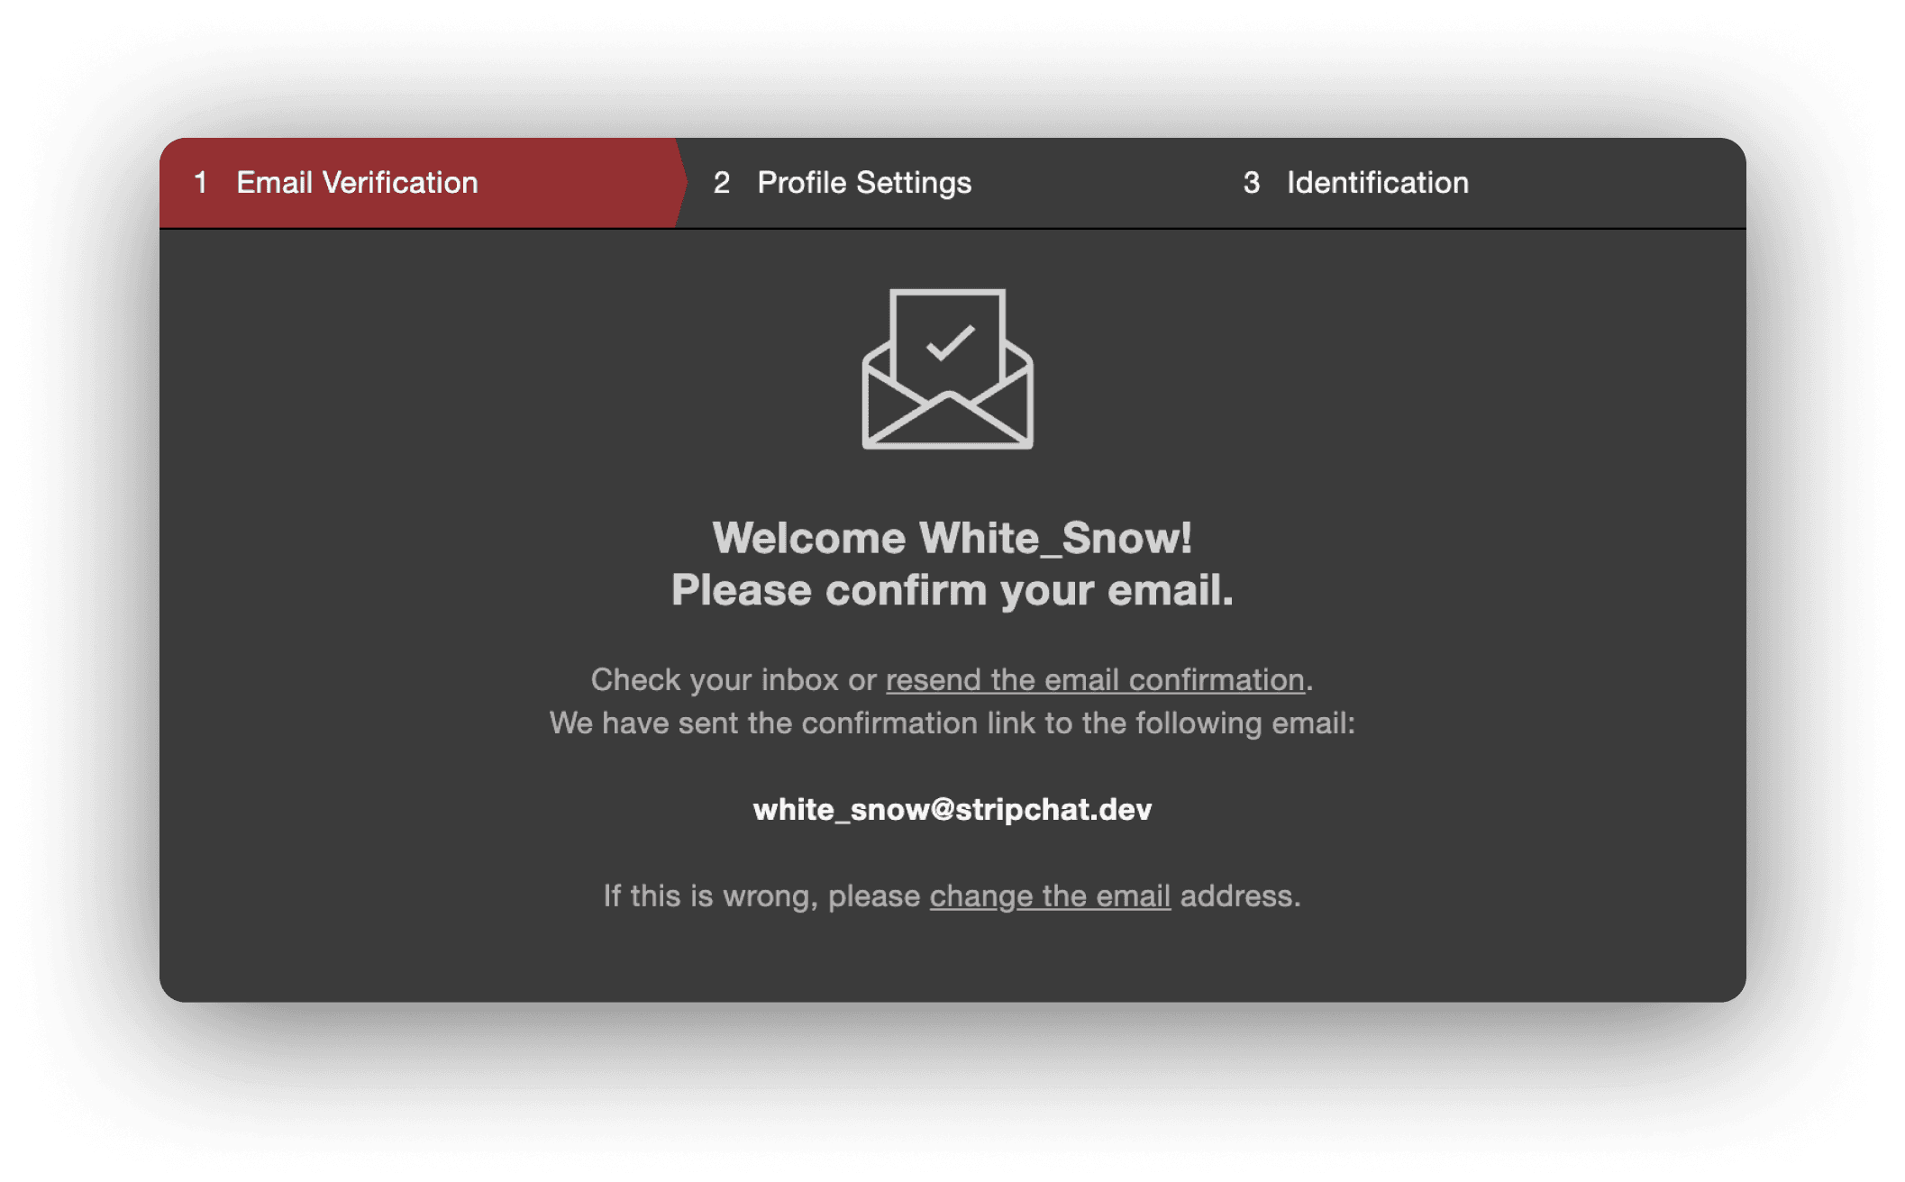This screenshot has height=1182, width=1905.
Task: Open the change the email link
Action: 1050,896
